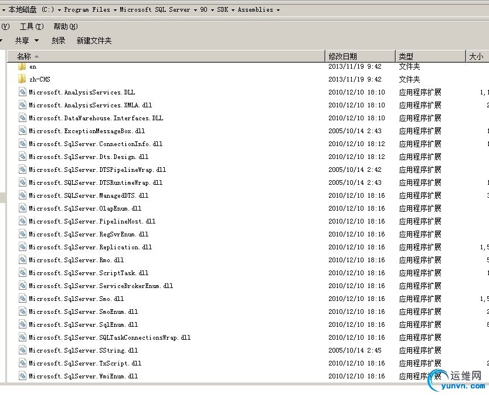Select Microsoft.SqlServer.PipelineHost.dll file icon

22,221
